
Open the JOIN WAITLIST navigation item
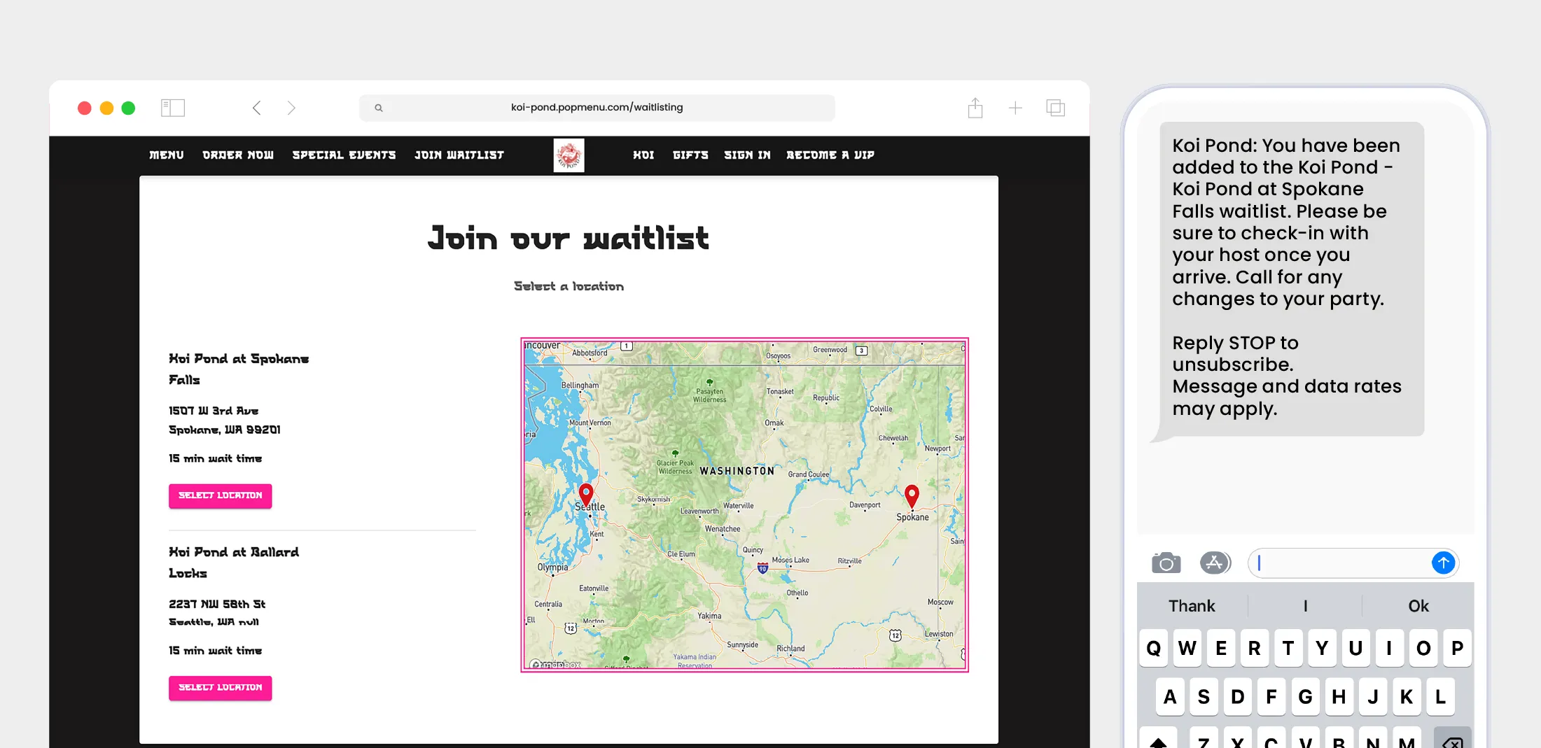point(459,155)
